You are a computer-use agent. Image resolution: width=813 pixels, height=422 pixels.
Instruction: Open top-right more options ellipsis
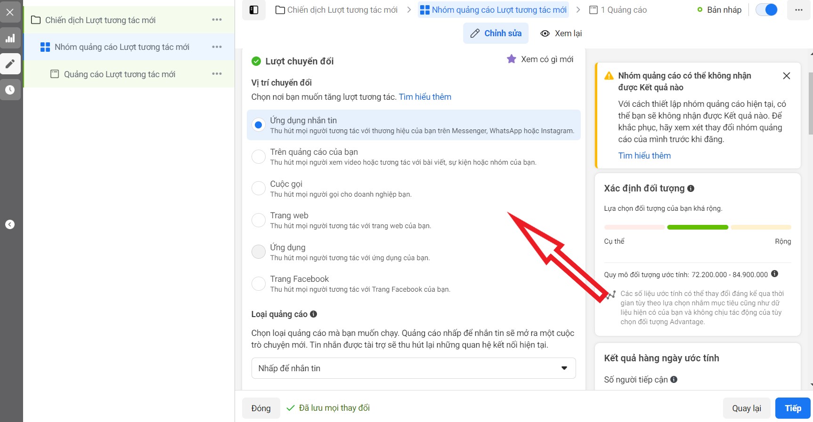tap(799, 10)
